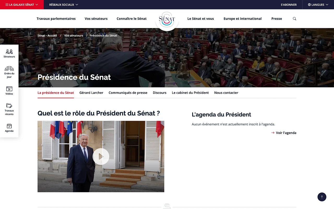Image resolution: width=334 pixels, height=209 pixels.
Task: Open Travaux récents folder icon
Action: 9,106
